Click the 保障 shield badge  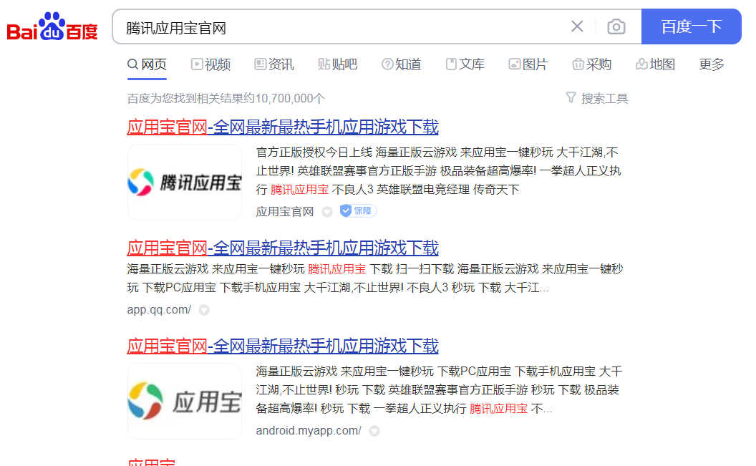[x=358, y=211]
